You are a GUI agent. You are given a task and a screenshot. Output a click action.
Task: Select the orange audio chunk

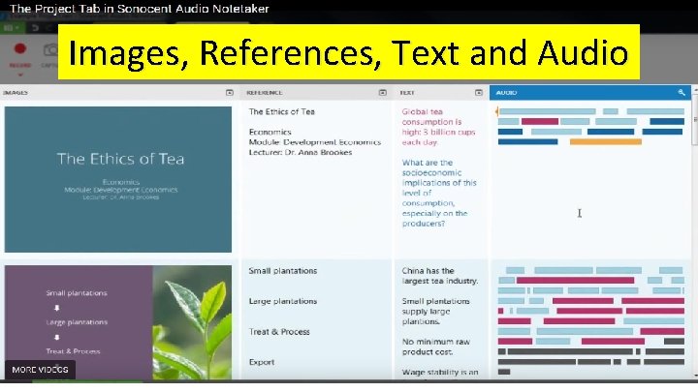coord(606,141)
